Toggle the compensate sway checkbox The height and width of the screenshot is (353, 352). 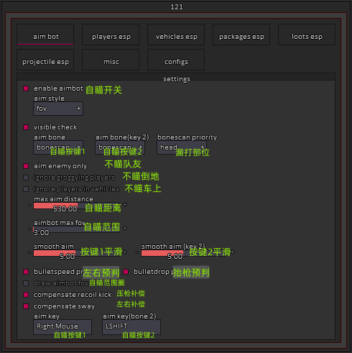(x=26, y=306)
